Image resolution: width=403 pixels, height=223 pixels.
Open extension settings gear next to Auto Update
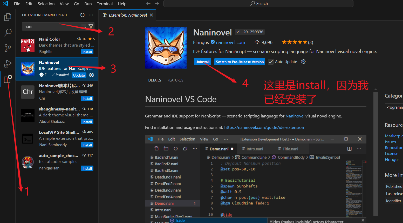[x=303, y=62]
